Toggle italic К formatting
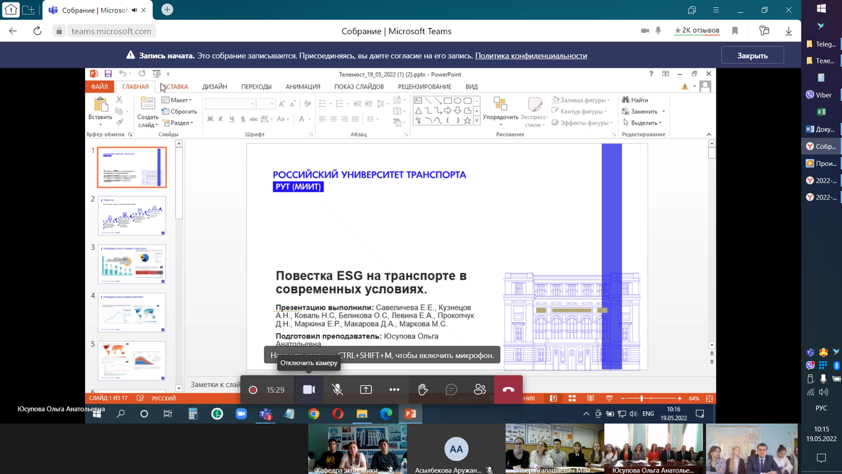Viewport: 842px width, 474px height. pos(220,119)
